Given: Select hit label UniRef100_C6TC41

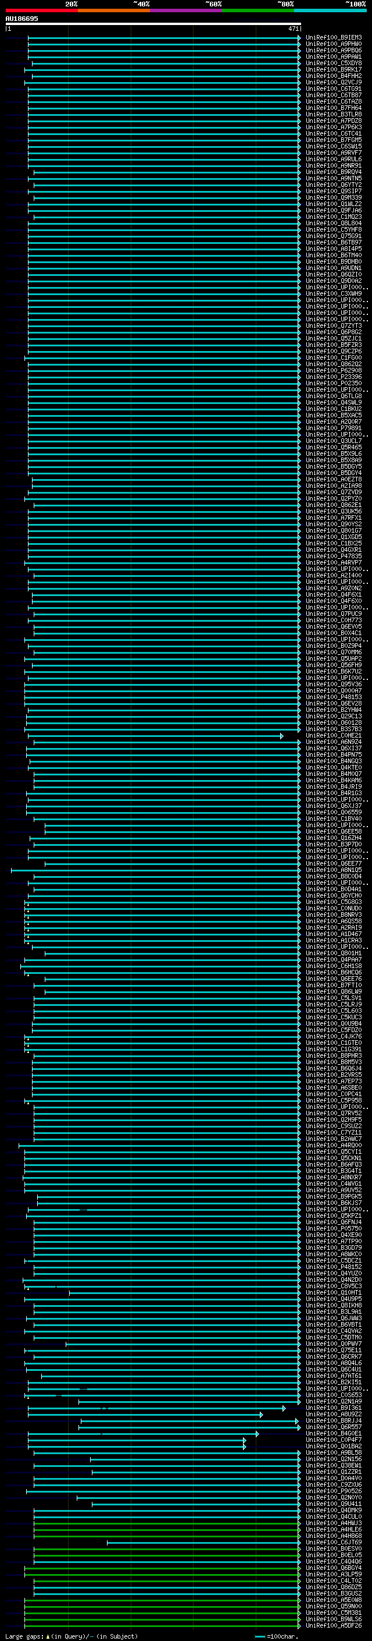Looking at the screenshot, I should click(334, 134).
